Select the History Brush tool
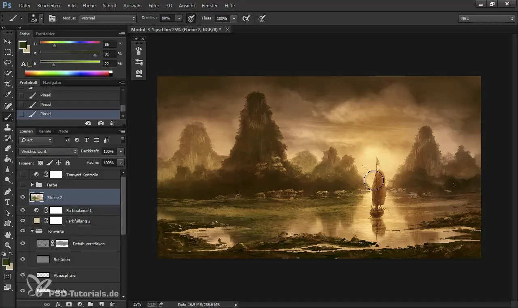This screenshot has height=308, width=518. tap(7, 138)
